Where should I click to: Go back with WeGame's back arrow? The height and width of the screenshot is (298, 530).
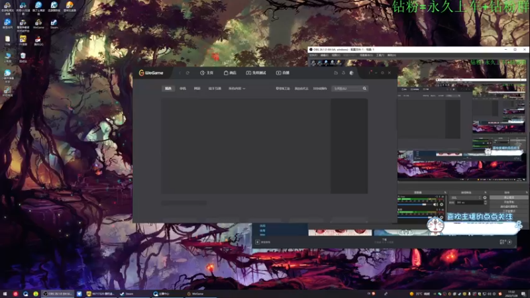(180, 73)
